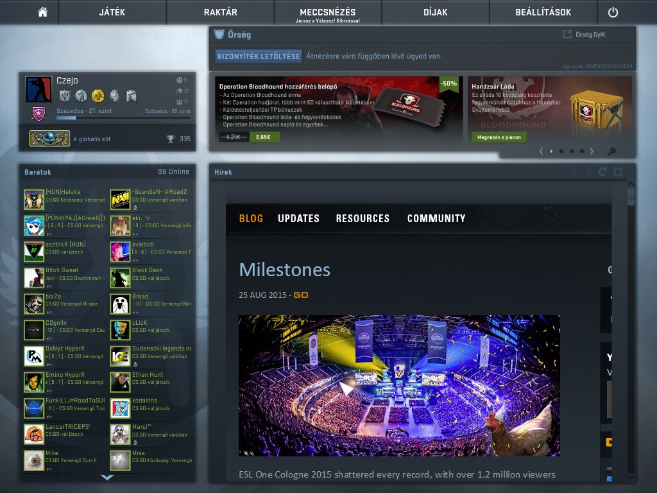Open the MECCSNÉZÉS menu

coord(328,12)
